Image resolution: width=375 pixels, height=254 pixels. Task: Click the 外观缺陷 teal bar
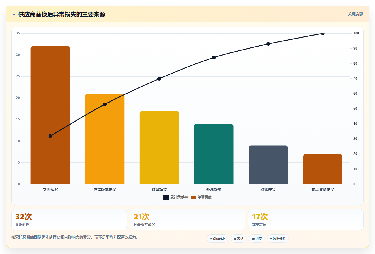214,154
